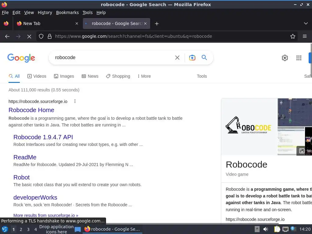
Task: Select the All results tab
Action: click(14, 76)
